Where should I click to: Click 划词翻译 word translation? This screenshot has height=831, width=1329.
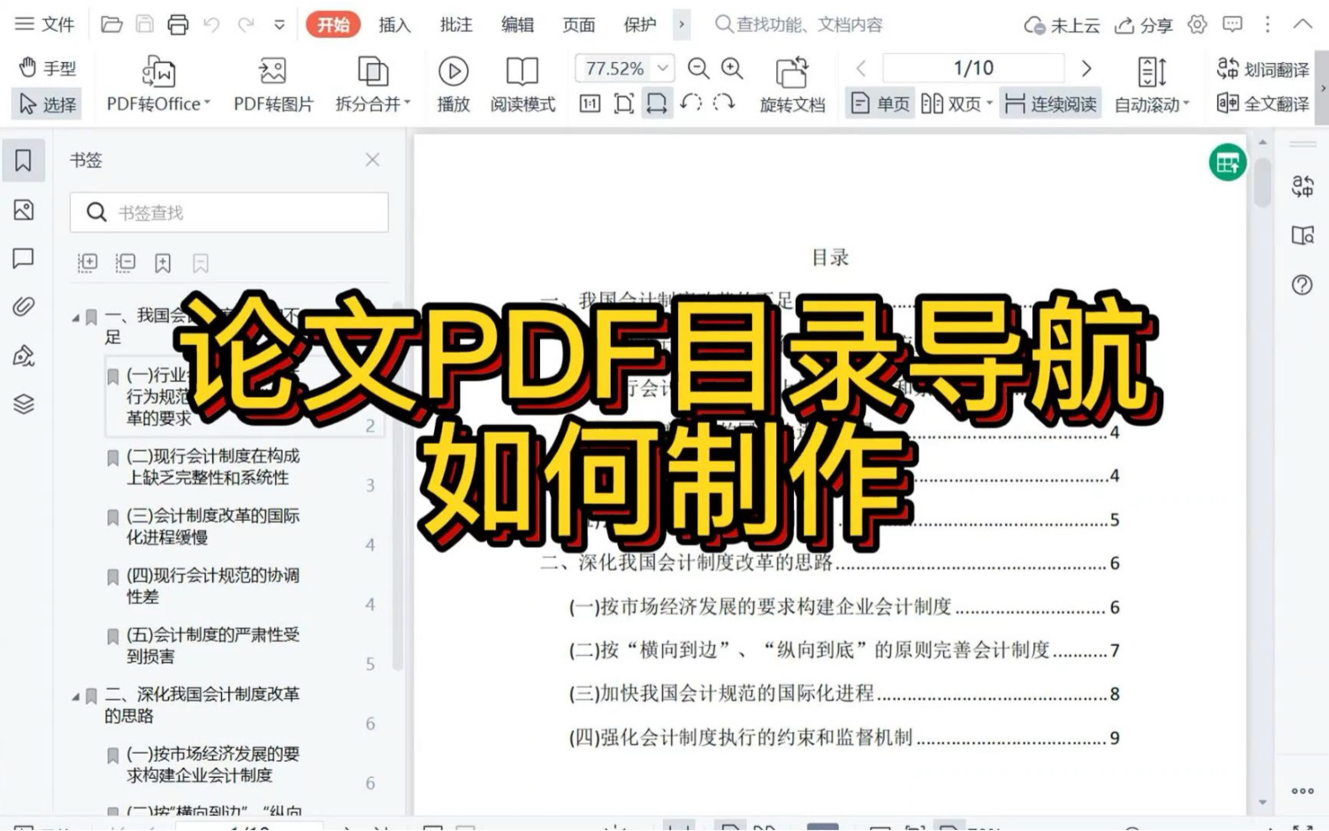(1263, 68)
